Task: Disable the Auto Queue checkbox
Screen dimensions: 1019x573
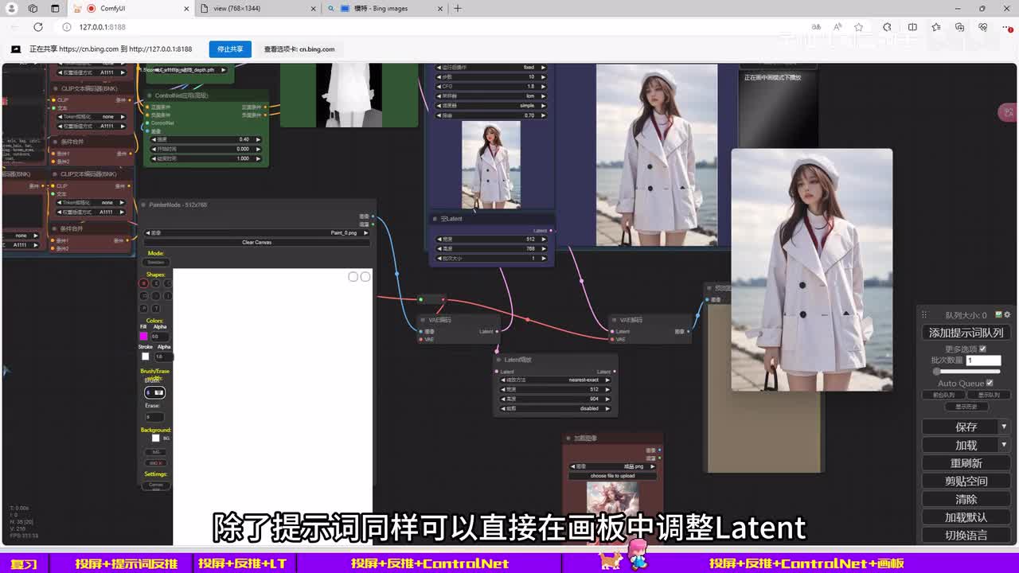Action: point(990,383)
